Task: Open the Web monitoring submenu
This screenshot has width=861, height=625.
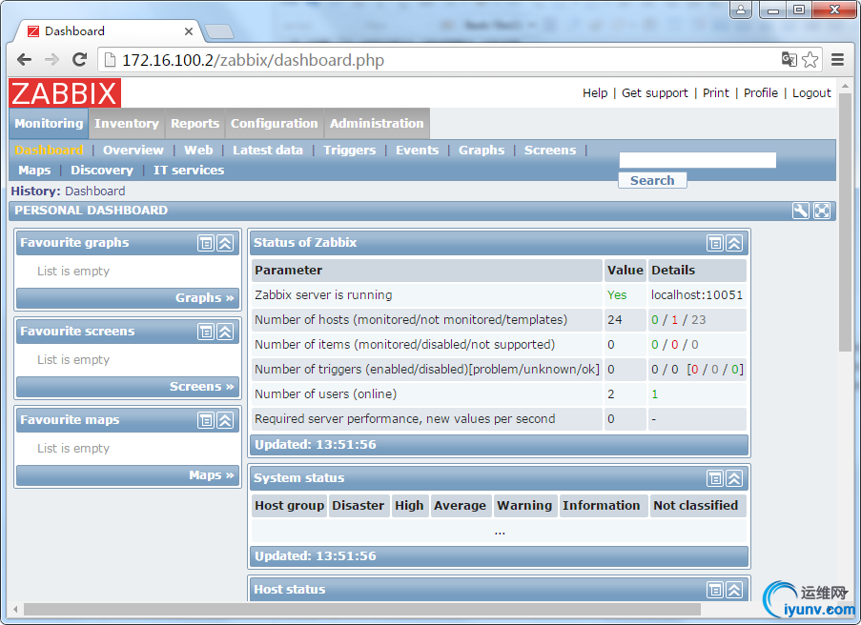Action: coord(198,151)
